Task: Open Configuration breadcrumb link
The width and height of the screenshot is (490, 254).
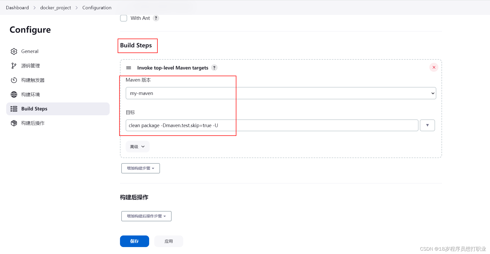Action: pos(97,8)
